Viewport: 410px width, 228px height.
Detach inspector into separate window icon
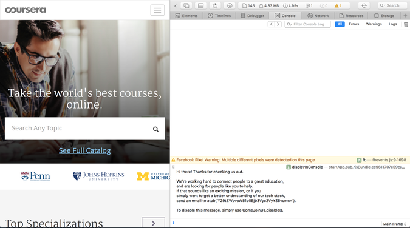(186, 5)
